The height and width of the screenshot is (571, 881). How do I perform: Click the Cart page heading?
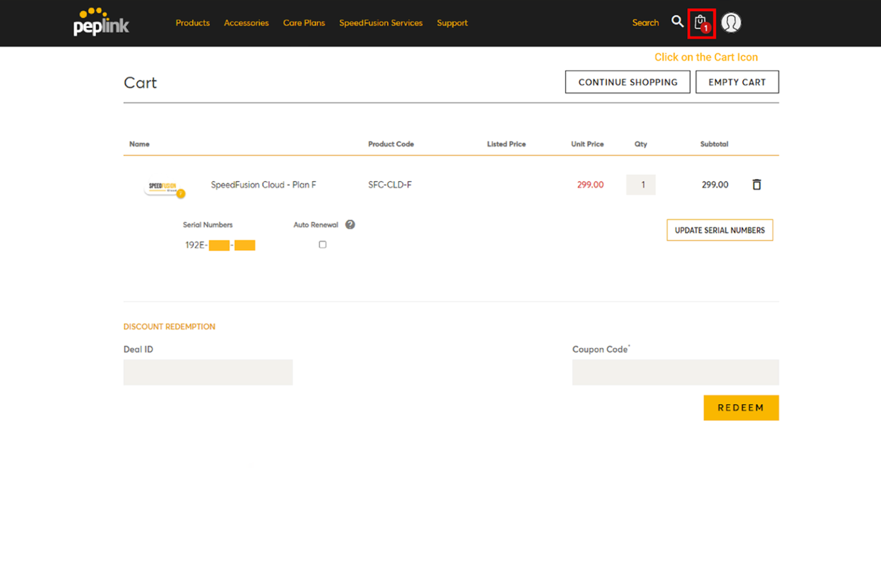[x=140, y=83]
